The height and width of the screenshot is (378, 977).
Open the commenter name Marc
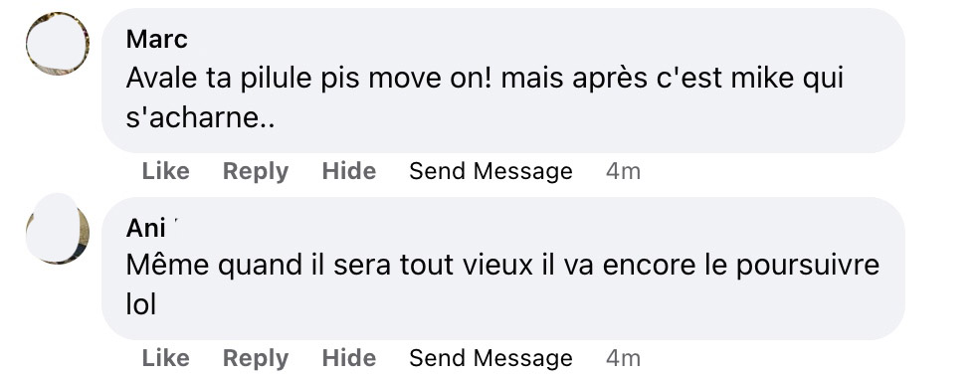(x=156, y=39)
